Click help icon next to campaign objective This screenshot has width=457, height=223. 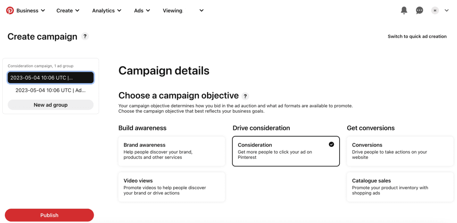click(x=245, y=96)
